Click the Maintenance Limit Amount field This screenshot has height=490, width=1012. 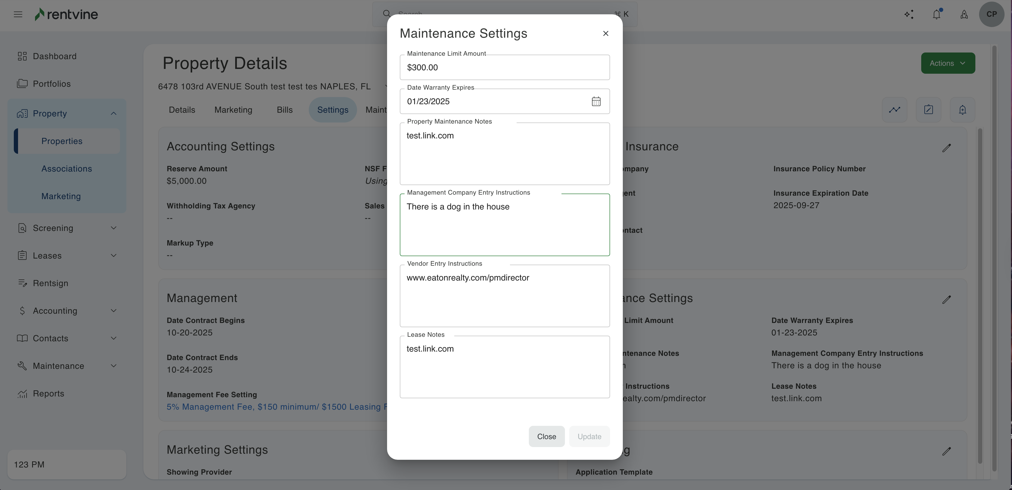504,68
